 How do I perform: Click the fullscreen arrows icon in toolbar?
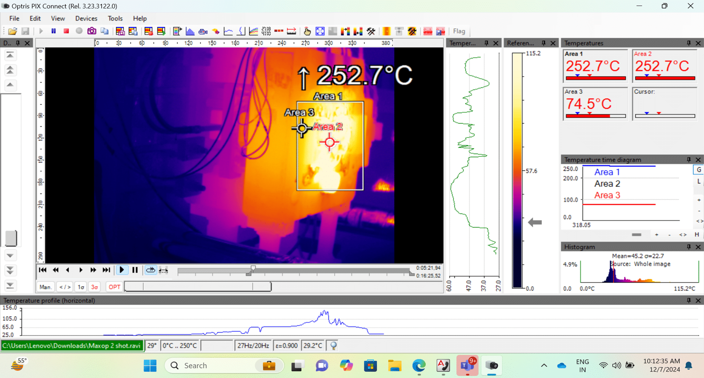click(320, 31)
